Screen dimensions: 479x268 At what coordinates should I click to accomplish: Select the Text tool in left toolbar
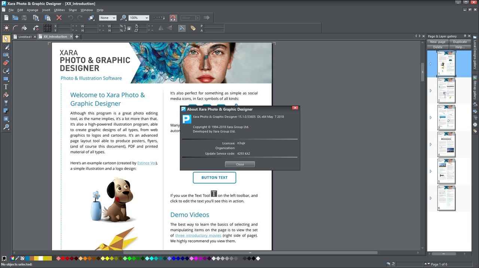pos(6,87)
